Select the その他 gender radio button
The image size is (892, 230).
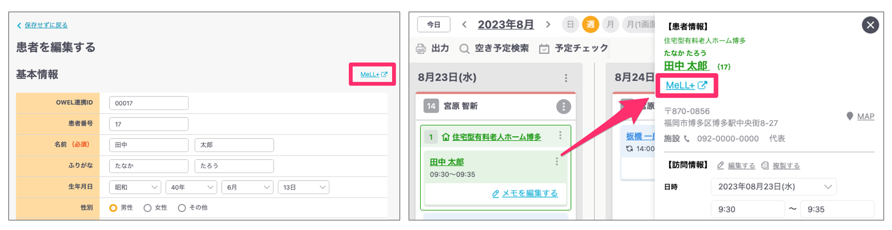(182, 208)
